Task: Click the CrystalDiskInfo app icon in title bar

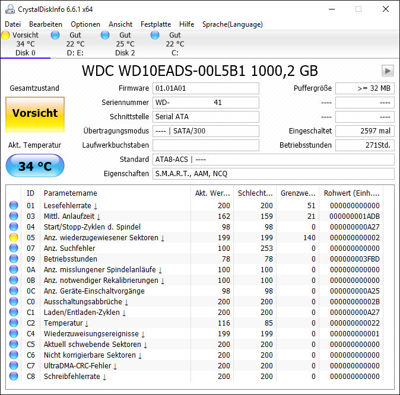Action: (x=10, y=9)
